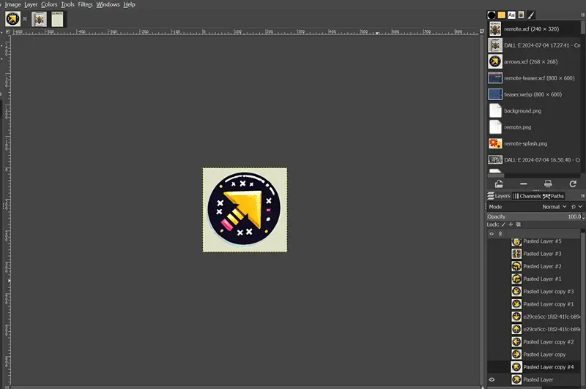Open the Colors menu
Image resolution: width=586 pixels, height=389 pixels.
(x=49, y=4)
